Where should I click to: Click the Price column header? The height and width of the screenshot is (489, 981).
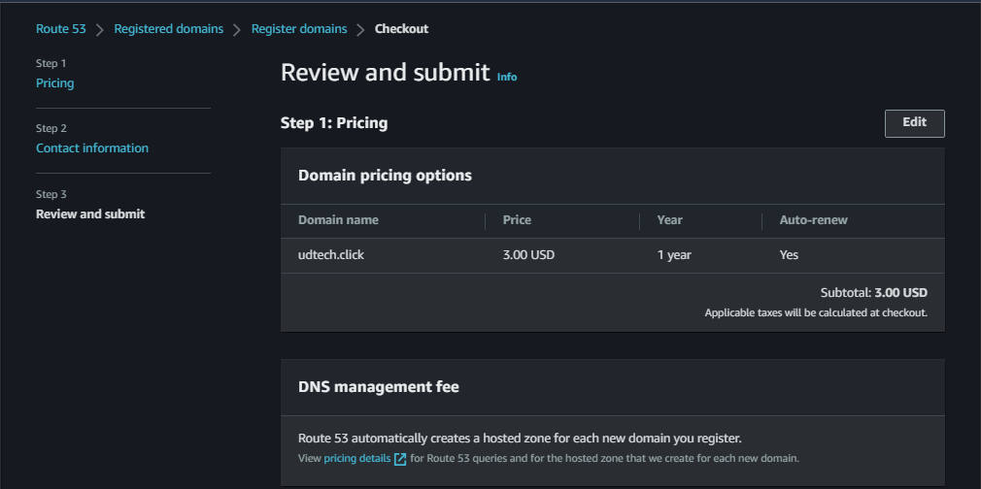tap(517, 220)
